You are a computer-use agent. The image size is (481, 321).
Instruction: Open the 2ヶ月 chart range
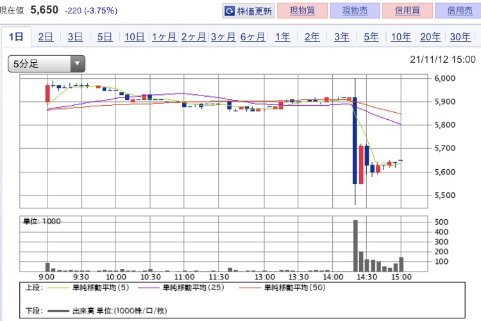click(194, 37)
